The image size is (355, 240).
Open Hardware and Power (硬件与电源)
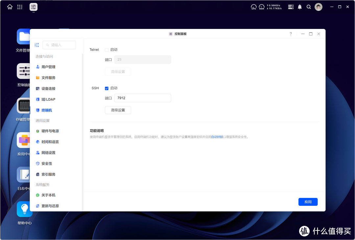click(50, 131)
